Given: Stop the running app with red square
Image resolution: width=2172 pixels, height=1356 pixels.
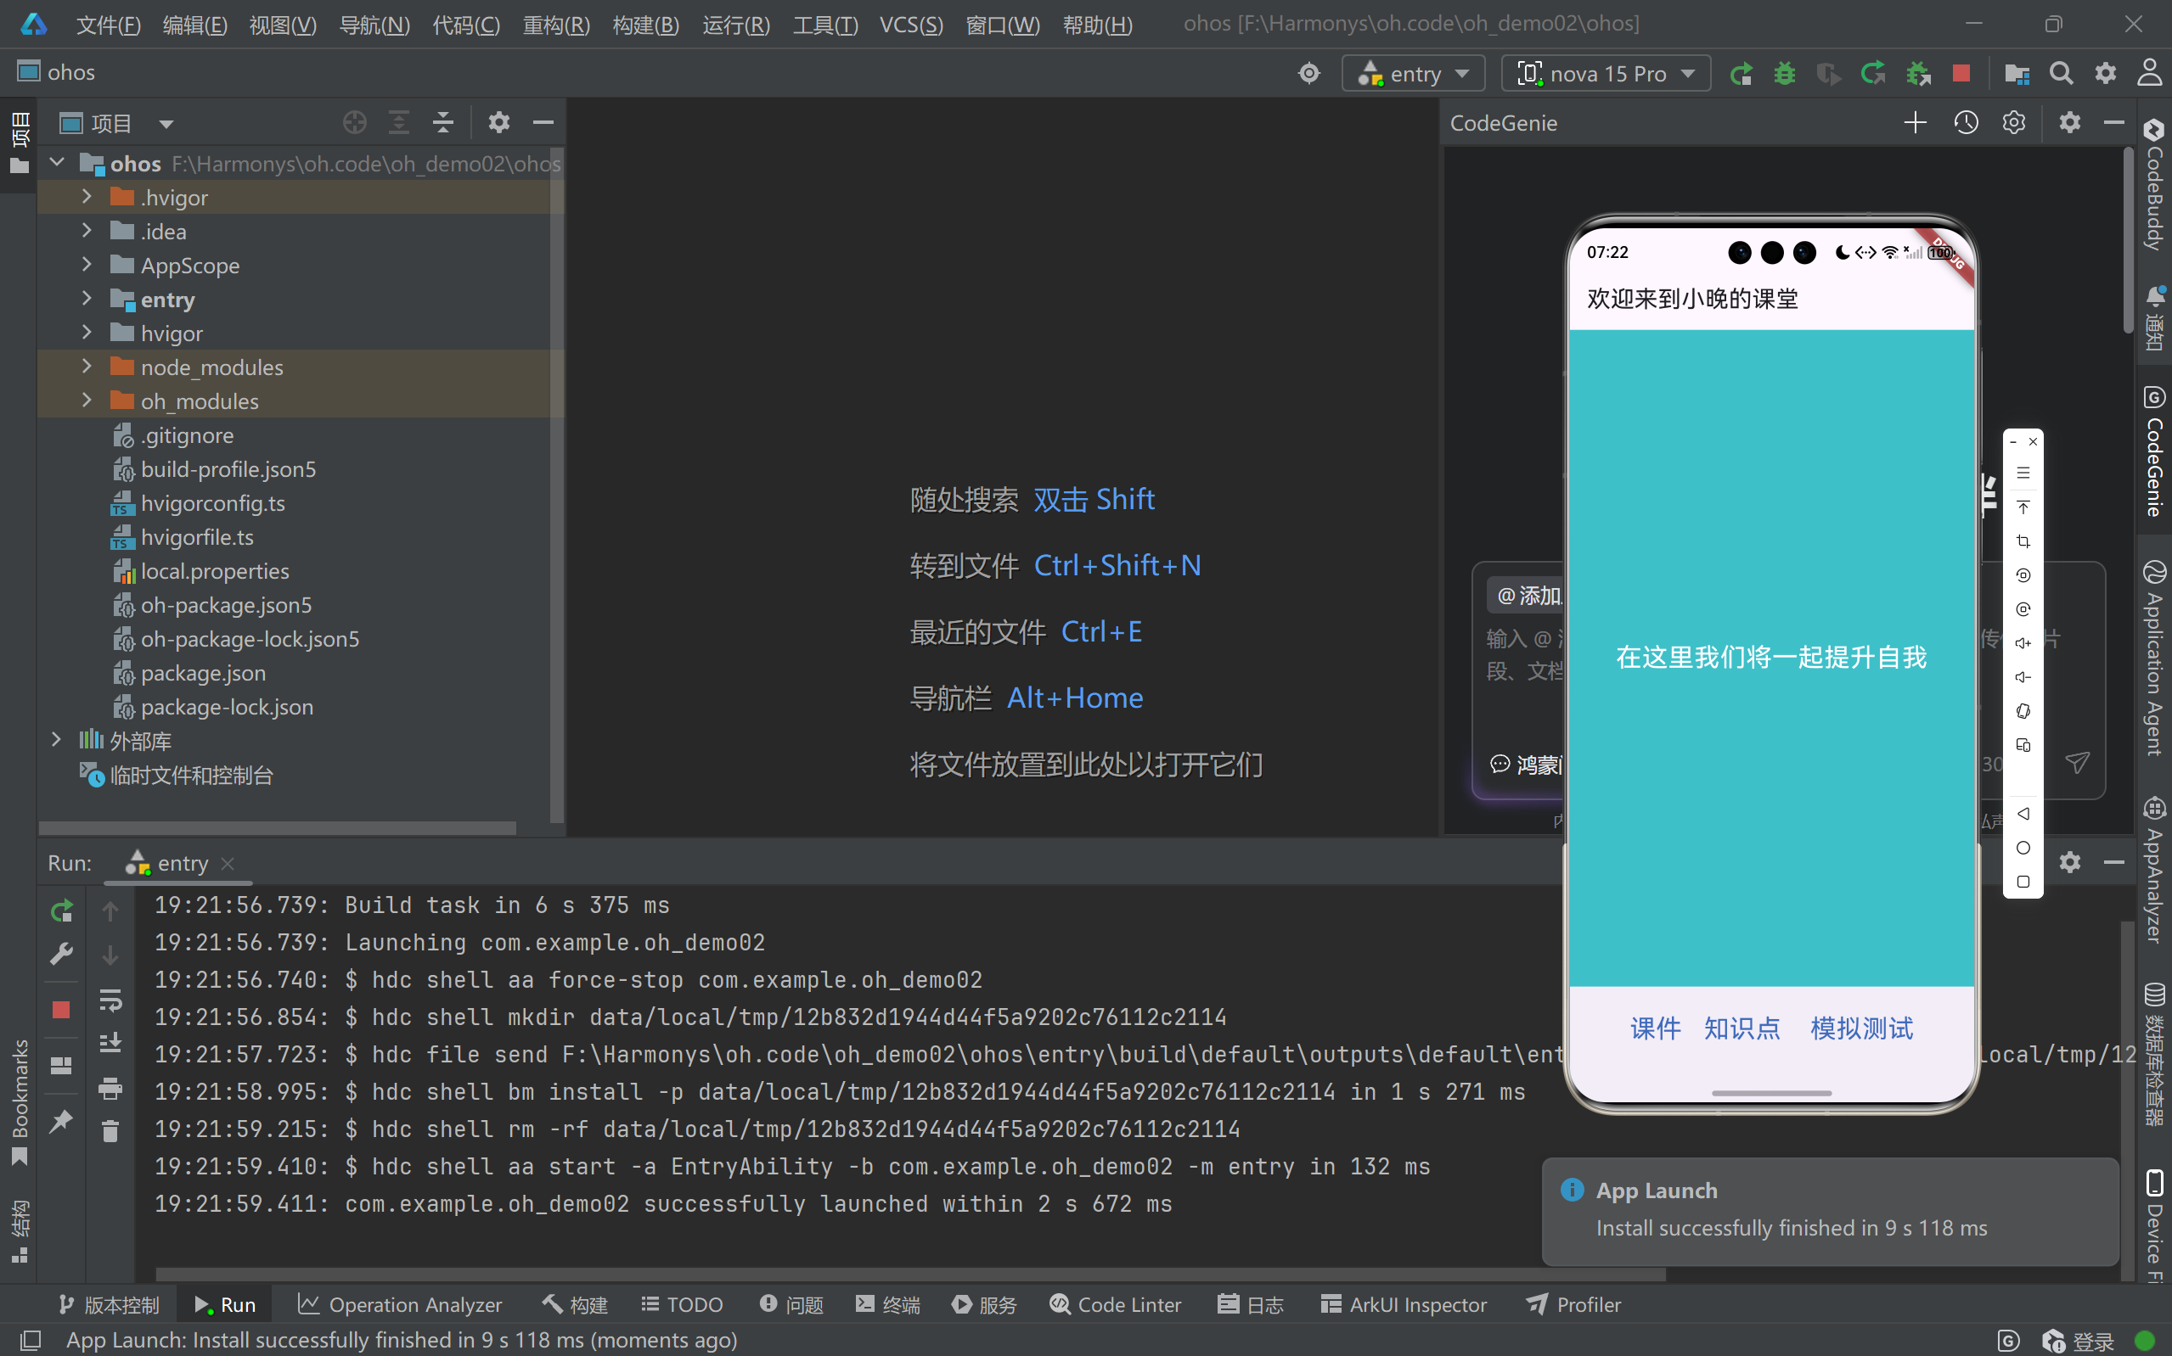Looking at the screenshot, I should [1961, 74].
